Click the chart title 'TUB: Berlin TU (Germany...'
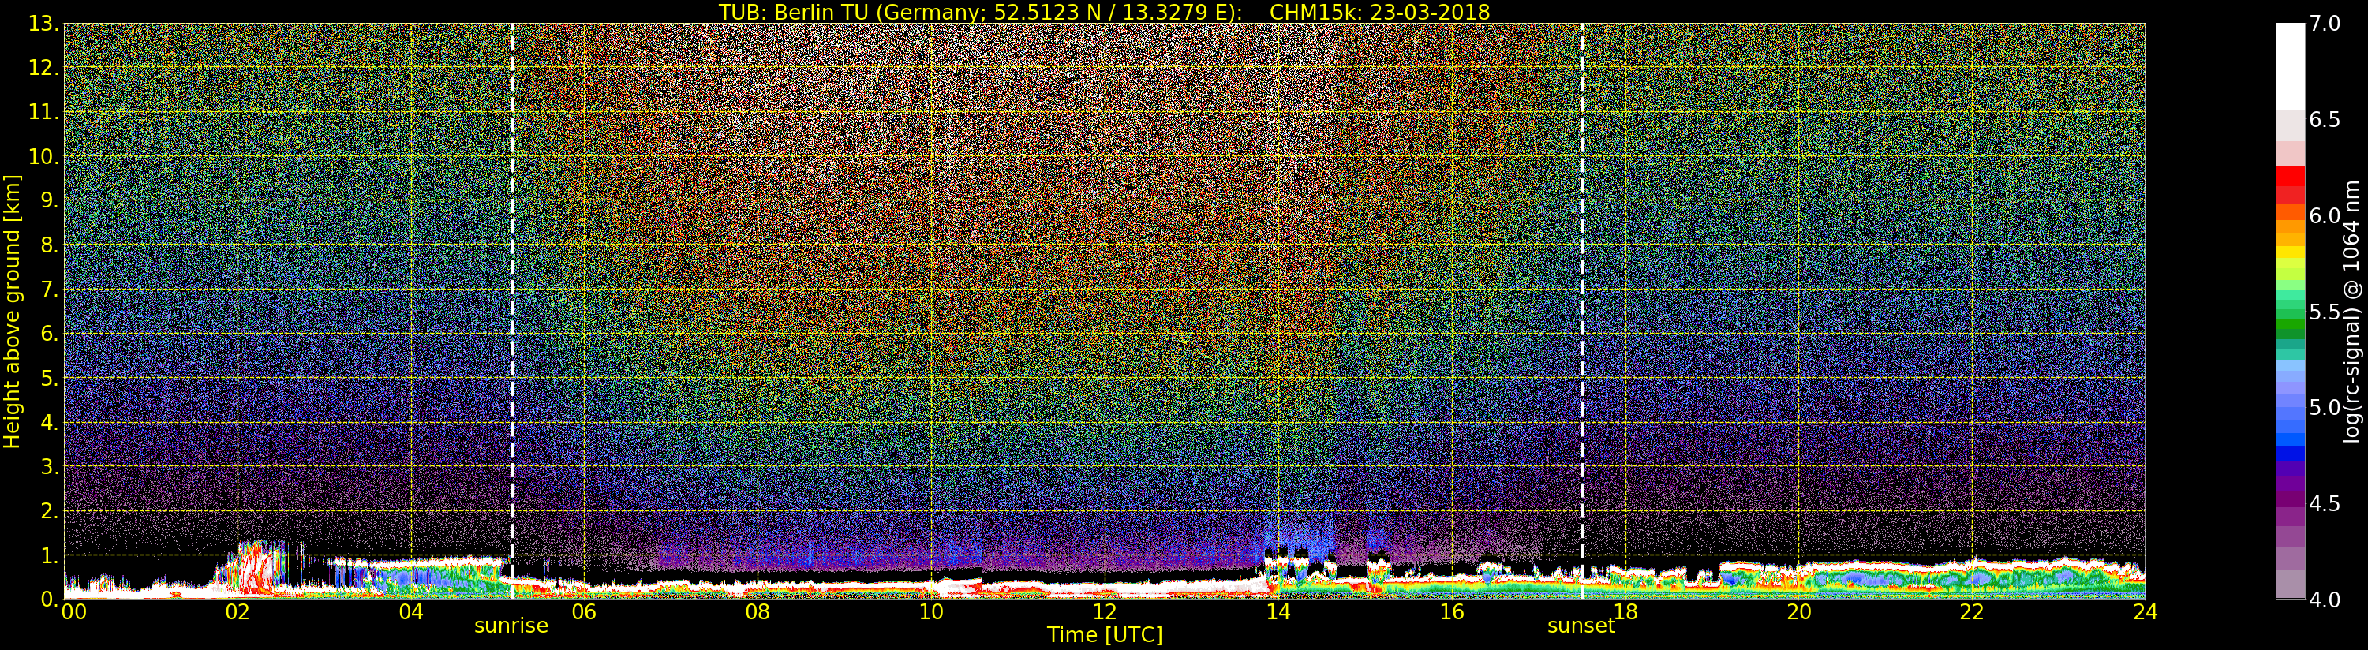Viewport: 2368px width, 650px height. point(1104,11)
